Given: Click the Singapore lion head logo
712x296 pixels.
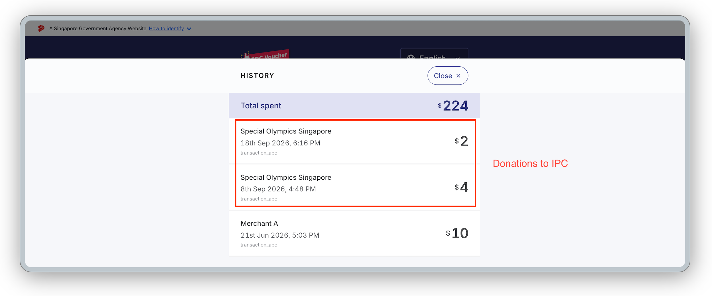Looking at the screenshot, I should coord(41,29).
